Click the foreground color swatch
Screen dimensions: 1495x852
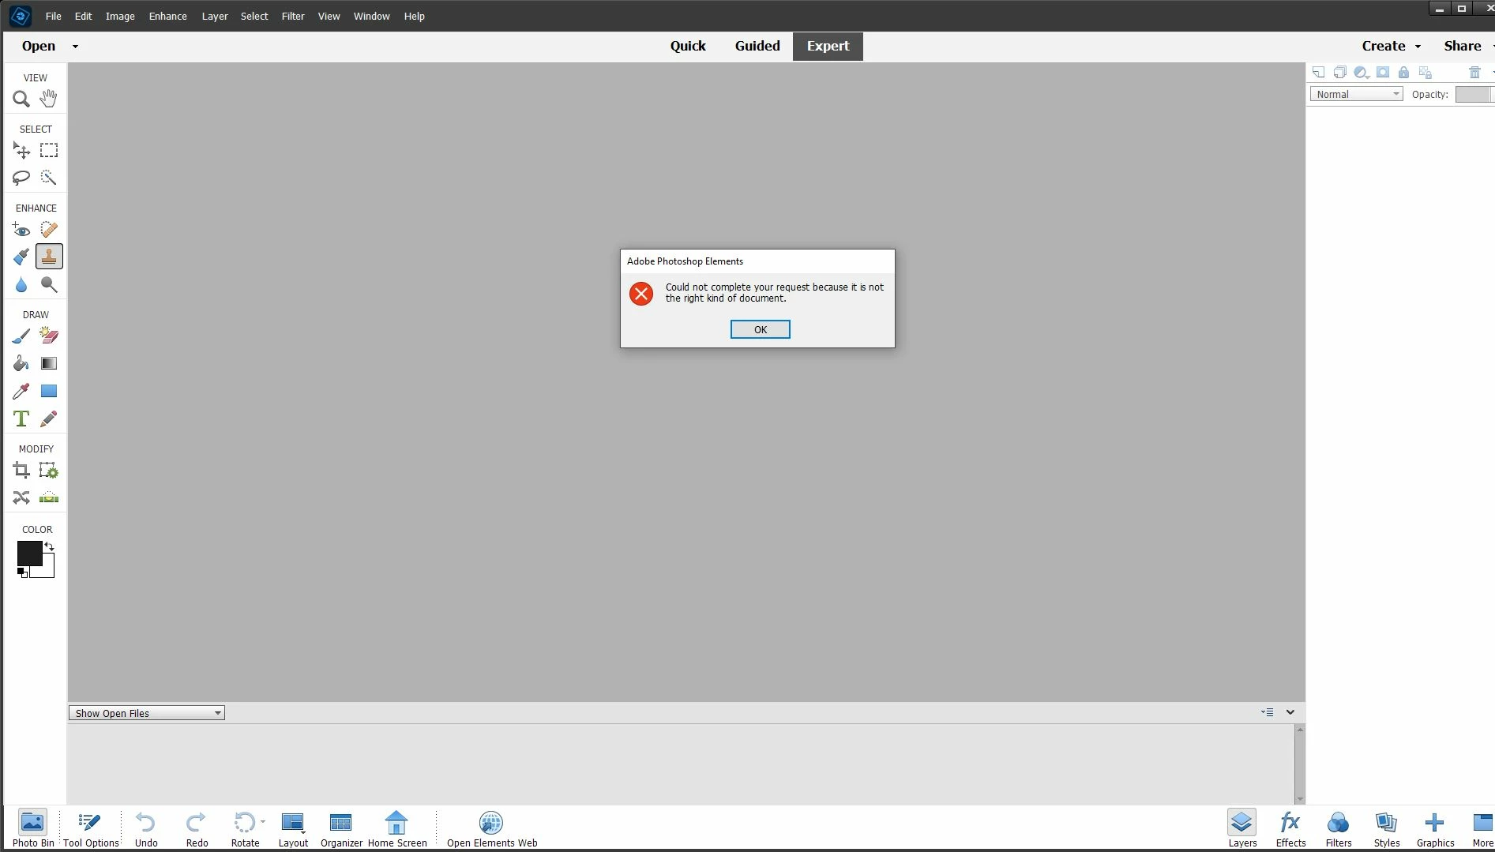(29, 553)
